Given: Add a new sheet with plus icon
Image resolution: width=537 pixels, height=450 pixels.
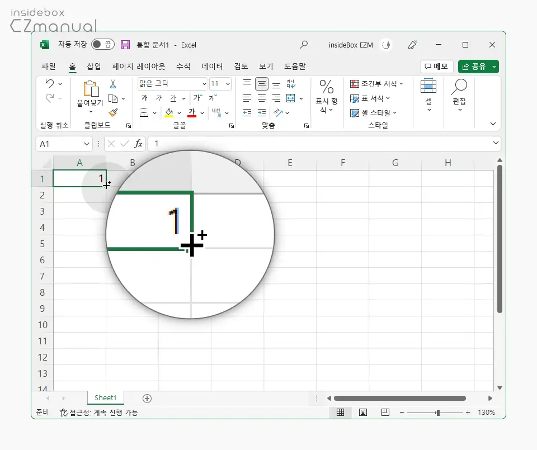Looking at the screenshot, I should 147,398.
